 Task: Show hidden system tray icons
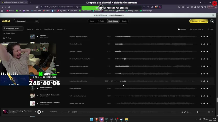(197, 119)
